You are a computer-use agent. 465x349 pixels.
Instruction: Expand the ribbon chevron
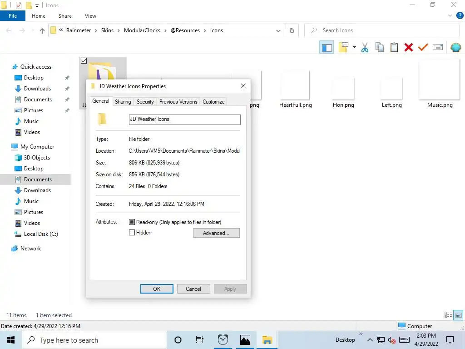point(450,16)
